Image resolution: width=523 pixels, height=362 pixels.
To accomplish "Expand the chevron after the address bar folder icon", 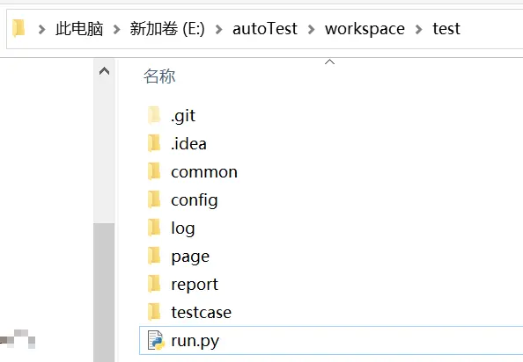I will 41,29.
